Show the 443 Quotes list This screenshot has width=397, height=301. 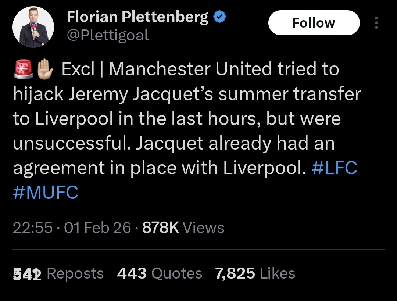(160, 273)
